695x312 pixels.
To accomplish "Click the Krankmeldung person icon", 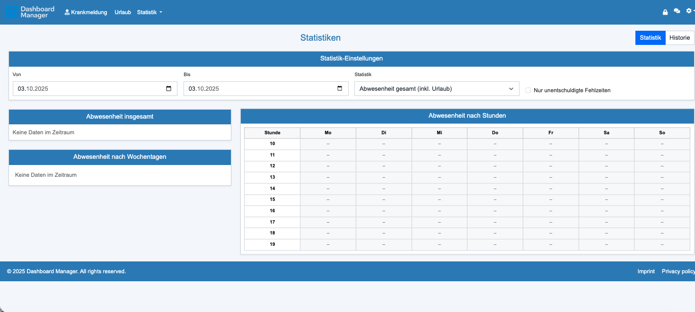I will (x=66, y=12).
